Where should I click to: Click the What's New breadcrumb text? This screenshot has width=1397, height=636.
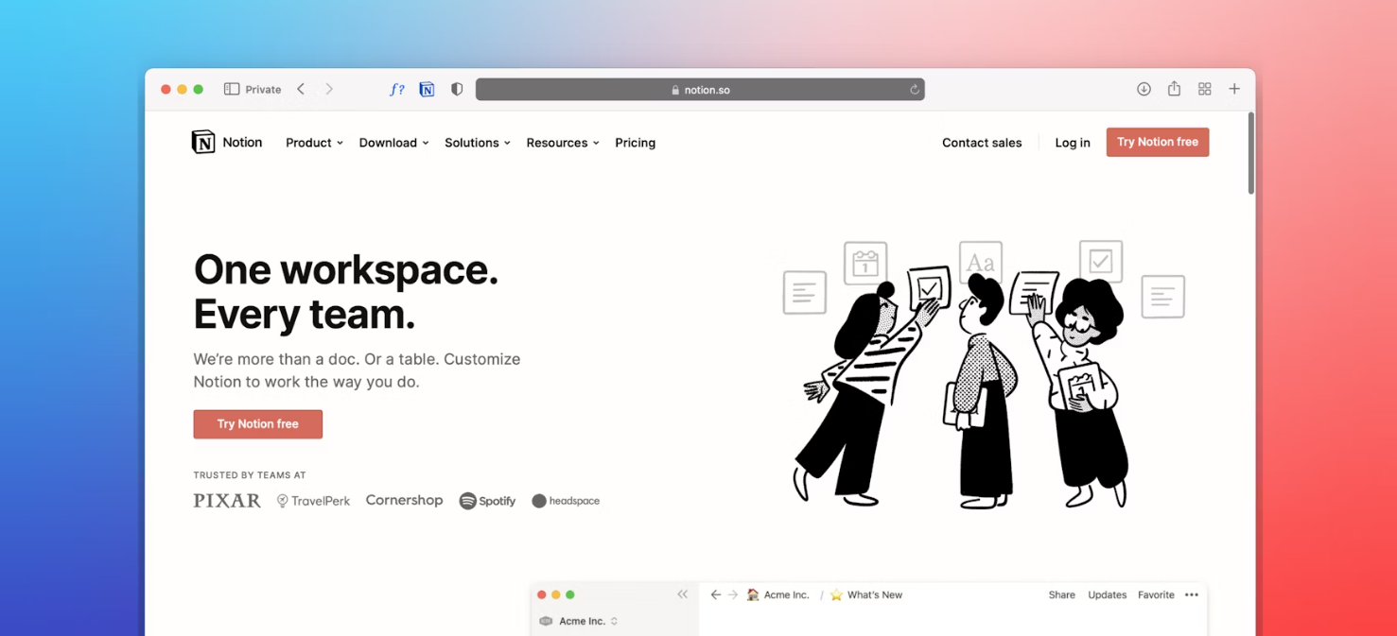875,594
